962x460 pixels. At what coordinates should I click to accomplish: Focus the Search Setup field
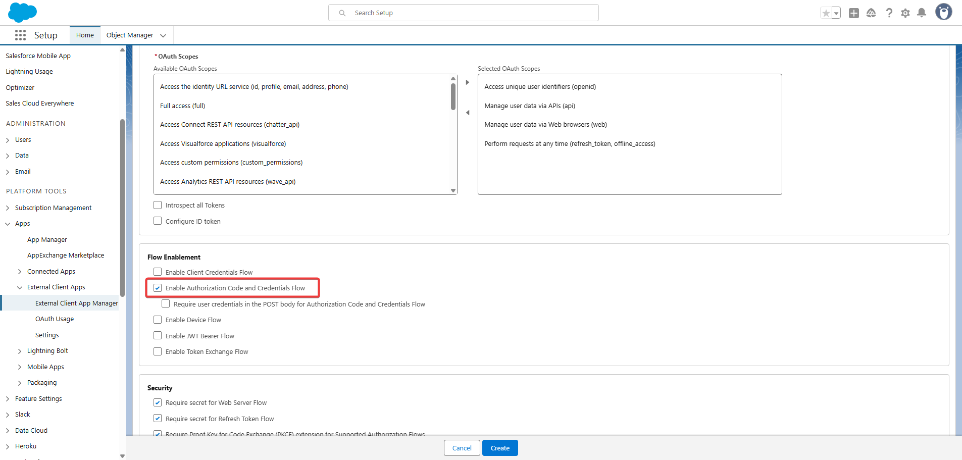(x=464, y=13)
